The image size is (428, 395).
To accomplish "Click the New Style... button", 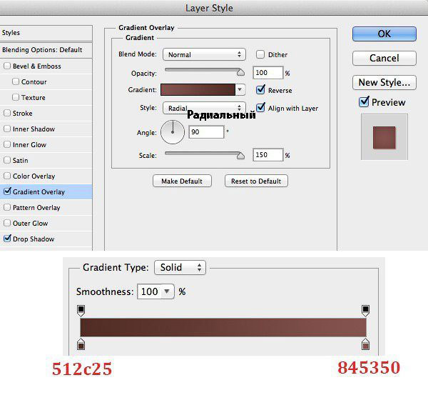I will [x=384, y=82].
